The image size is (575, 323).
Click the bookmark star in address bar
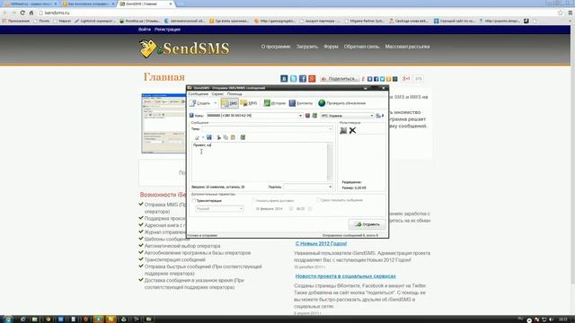click(561, 13)
